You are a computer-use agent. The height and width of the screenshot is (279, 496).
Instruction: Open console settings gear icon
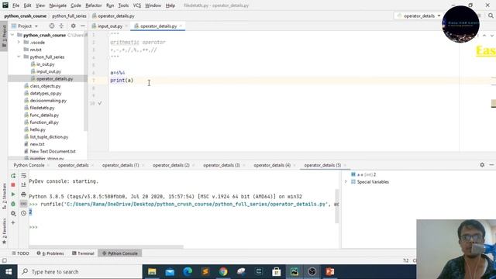pyautogui.click(x=13, y=214)
